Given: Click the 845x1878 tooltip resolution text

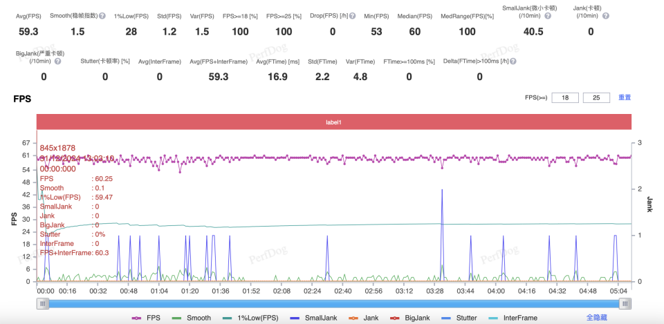Looking at the screenshot, I should tap(57, 148).
